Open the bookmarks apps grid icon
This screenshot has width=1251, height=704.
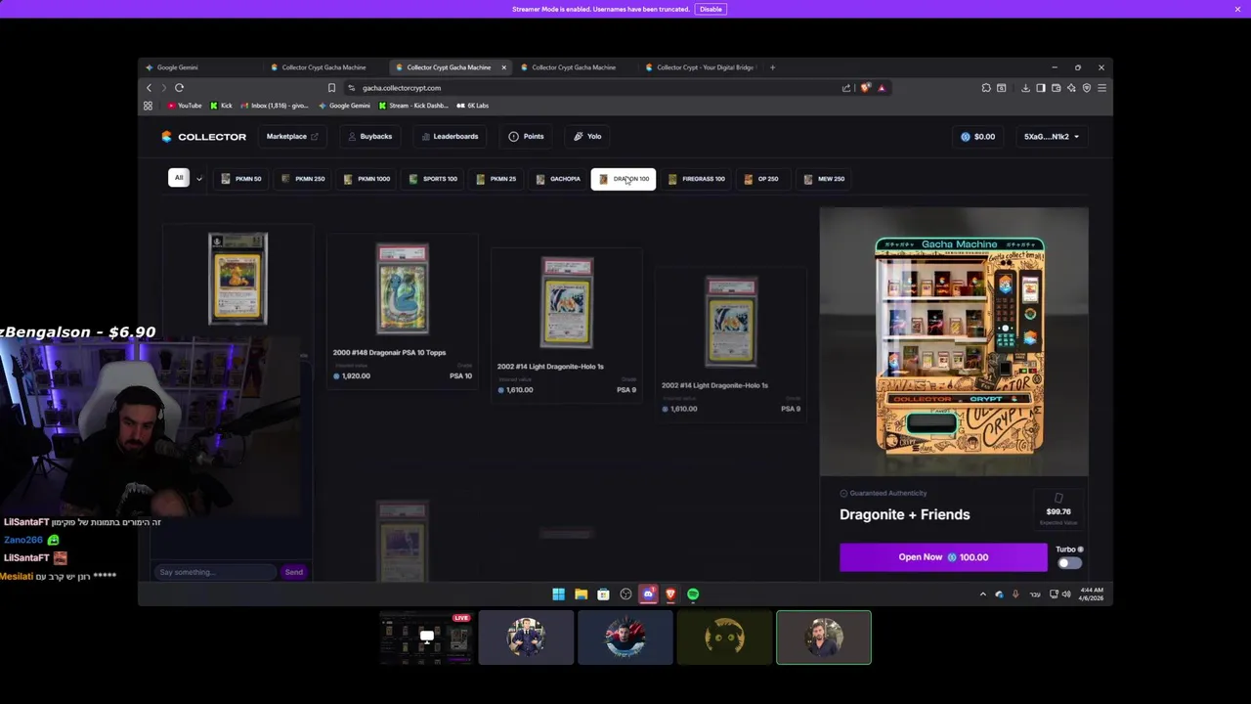tap(148, 106)
